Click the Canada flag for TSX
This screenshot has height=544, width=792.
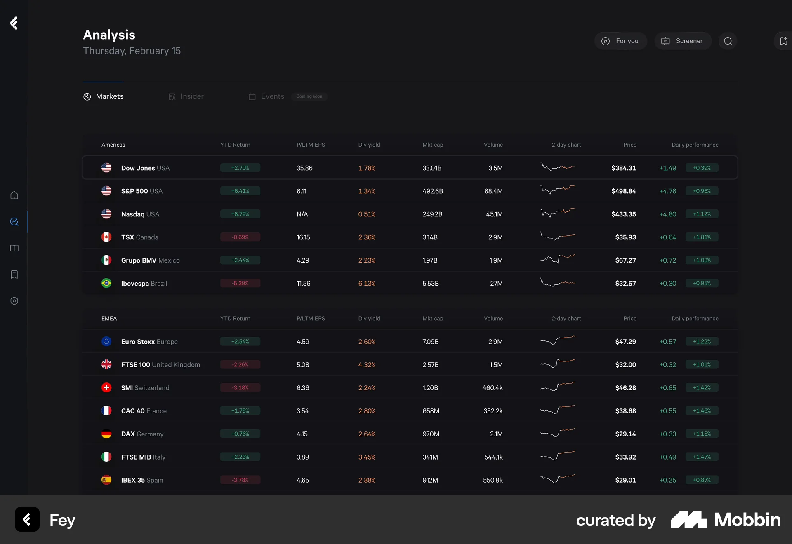pos(106,237)
